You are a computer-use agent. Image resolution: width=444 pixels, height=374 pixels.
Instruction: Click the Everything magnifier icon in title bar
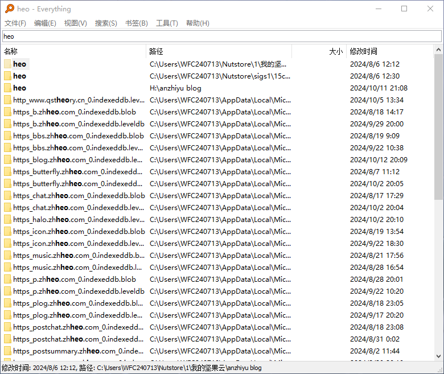click(9, 9)
